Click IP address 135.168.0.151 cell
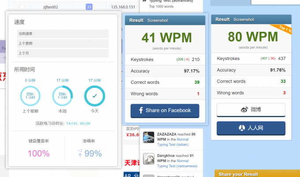Image resolution: width=300 pixels, height=177 pixels. [123, 7]
